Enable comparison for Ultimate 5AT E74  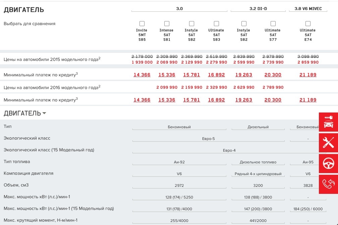point(308,23)
